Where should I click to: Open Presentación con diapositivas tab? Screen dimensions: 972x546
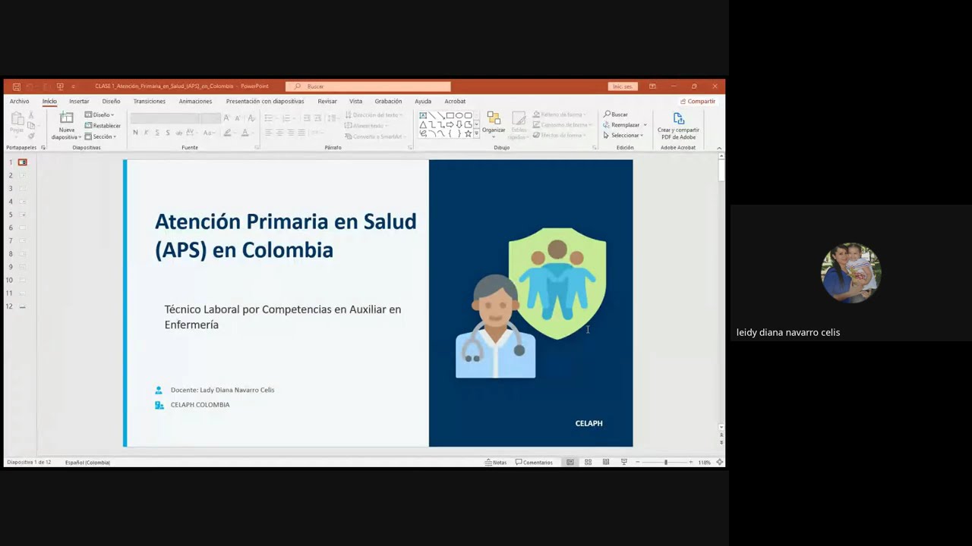265,101
